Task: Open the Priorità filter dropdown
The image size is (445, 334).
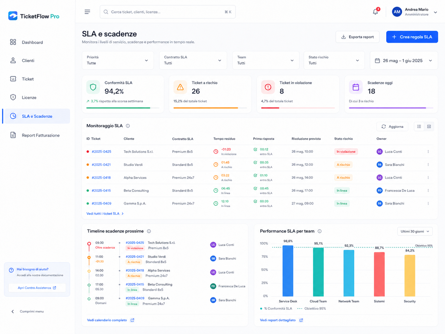Action: [118, 60]
